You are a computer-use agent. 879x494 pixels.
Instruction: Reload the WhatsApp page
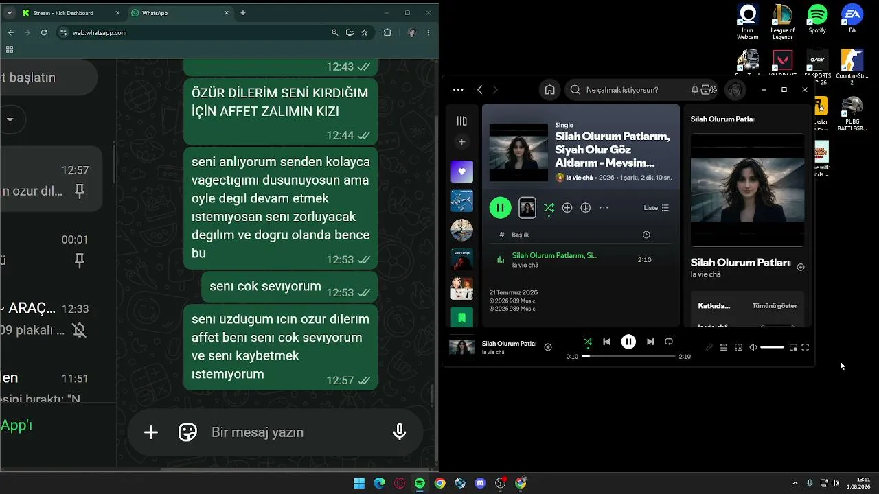(44, 32)
